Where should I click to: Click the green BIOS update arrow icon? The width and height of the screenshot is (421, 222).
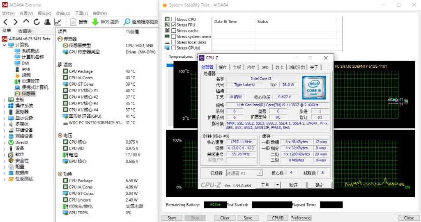coord(95,22)
